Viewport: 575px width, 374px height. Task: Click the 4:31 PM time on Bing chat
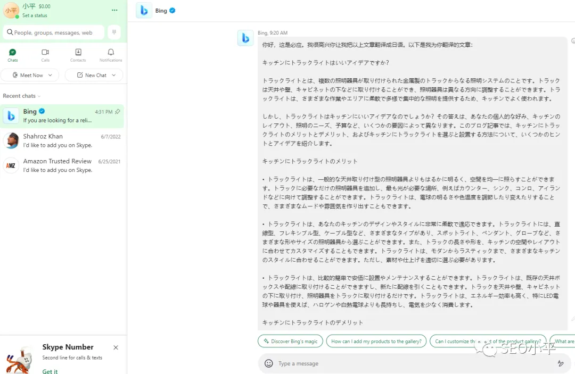tap(104, 112)
